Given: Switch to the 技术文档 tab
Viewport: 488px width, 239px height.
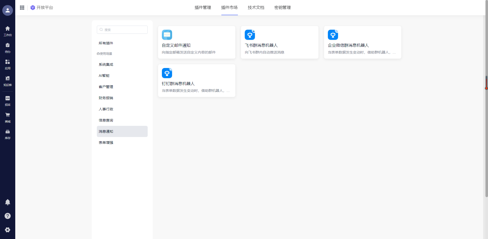Looking at the screenshot, I should [x=256, y=8].
